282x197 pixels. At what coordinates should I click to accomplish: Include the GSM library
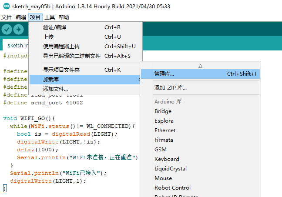click(200, 149)
